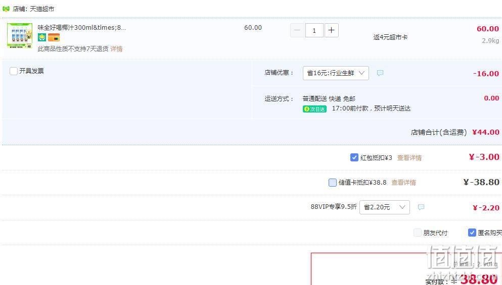Open the 88VIP 省2.20元 dropdown
502x285 pixels.
[x=385, y=207]
